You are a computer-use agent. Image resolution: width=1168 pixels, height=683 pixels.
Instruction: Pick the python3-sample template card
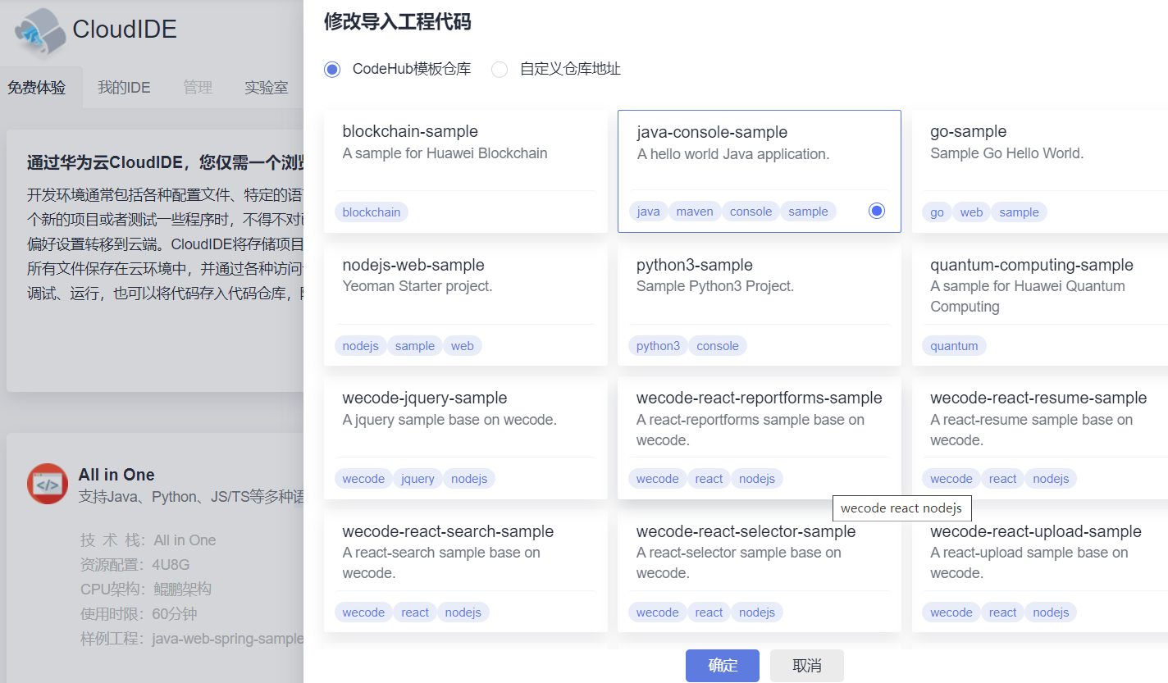[760, 305]
